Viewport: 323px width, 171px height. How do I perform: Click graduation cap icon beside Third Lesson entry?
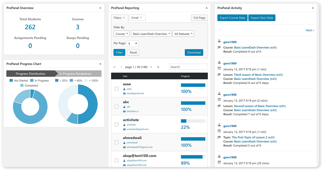[x=219, y=75]
